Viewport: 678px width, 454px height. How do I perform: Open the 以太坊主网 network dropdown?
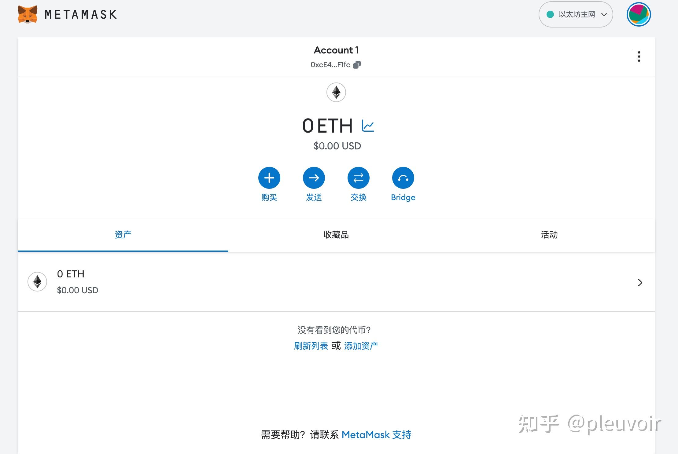(576, 14)
